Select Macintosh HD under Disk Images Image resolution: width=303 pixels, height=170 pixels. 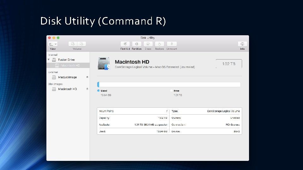tap(68, 89)
